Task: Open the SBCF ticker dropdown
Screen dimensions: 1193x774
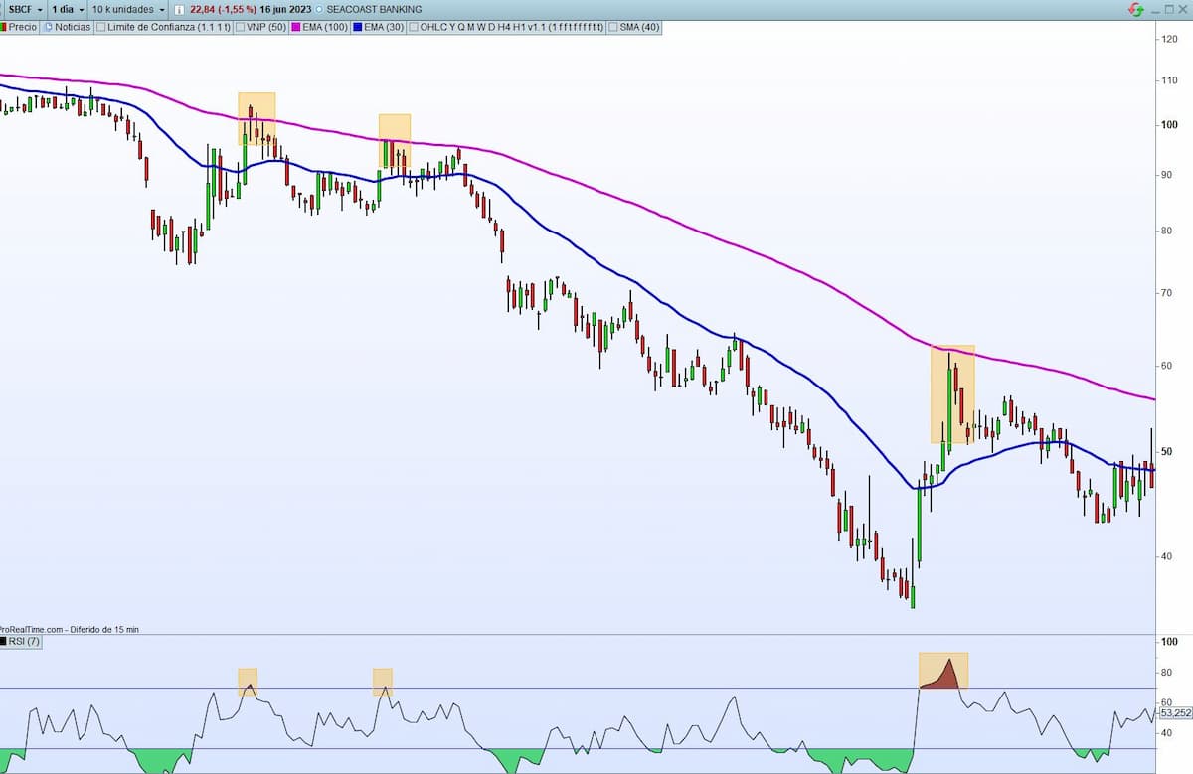Action: click(x=26, y=9)
